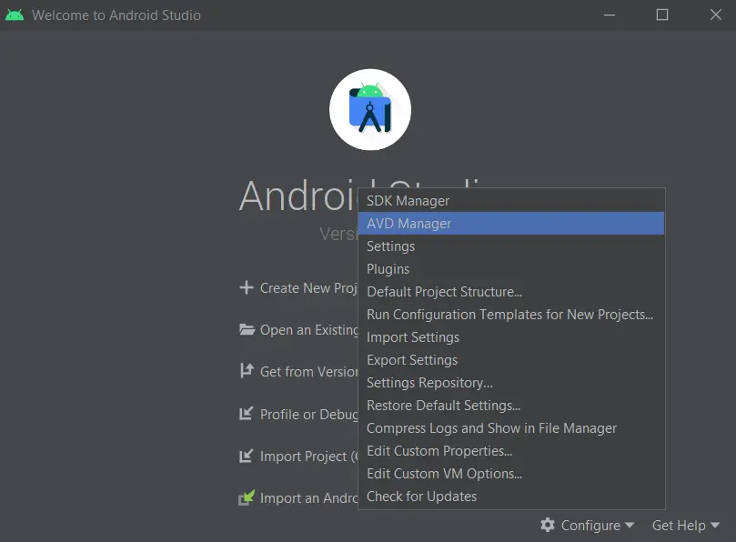Image resolution: width=736 pixels, height=542 pixels.
Task: Select Edit Custom VM Options…
Action: coord(511,474)
